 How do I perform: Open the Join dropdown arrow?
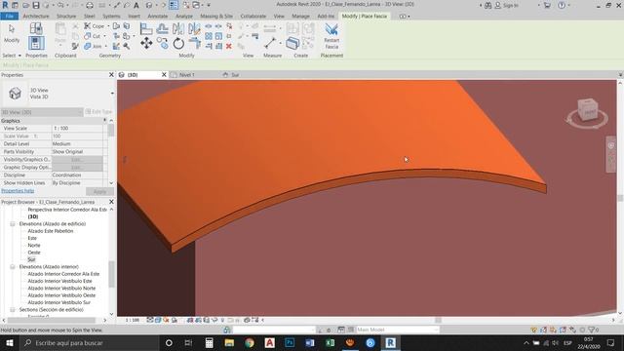point(105,46)
